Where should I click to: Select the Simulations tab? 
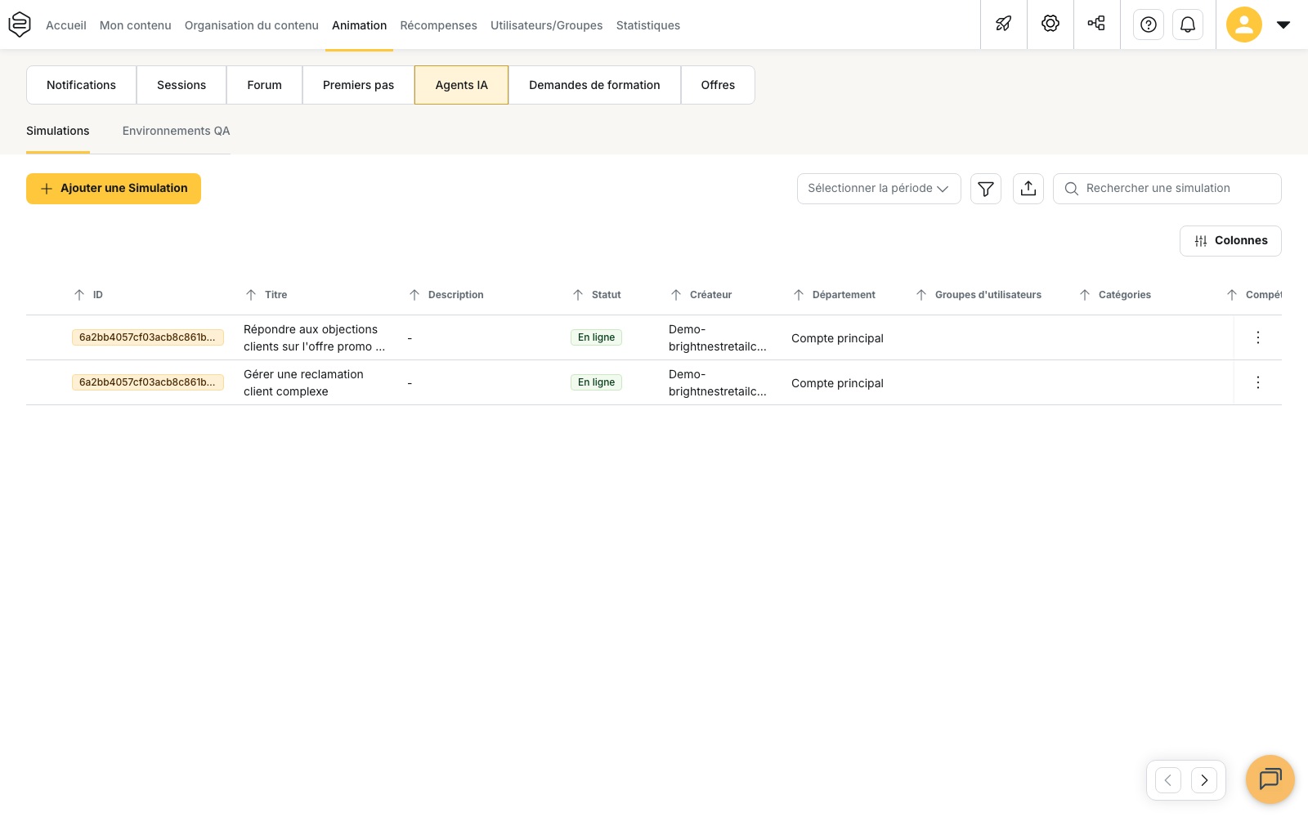[x=58, y=131]
